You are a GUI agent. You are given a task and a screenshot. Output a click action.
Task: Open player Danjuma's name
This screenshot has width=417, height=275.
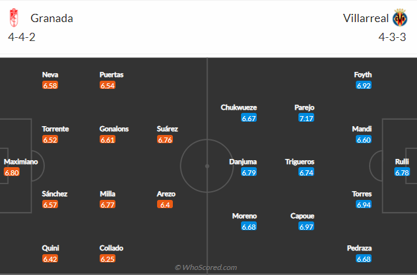click(243, 161)
